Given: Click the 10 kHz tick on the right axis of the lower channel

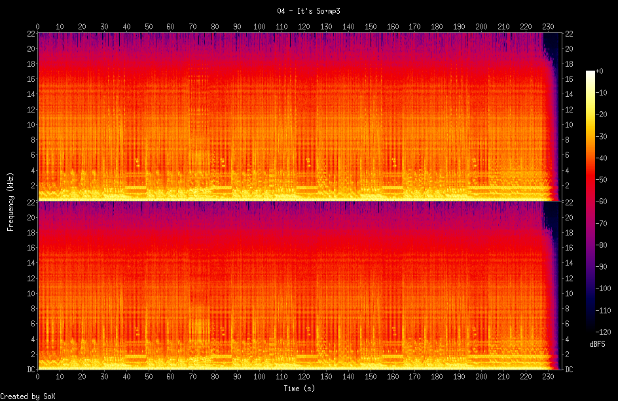Looking at the screenshot, I should (x=569, y=293).
